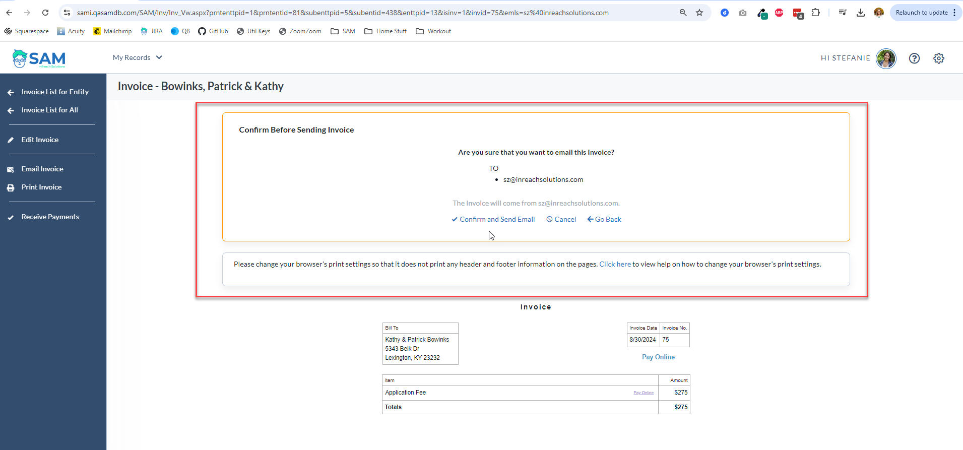Cancel sending the invoice email
This screenshot has height=450, width=963.
point(561,219)
